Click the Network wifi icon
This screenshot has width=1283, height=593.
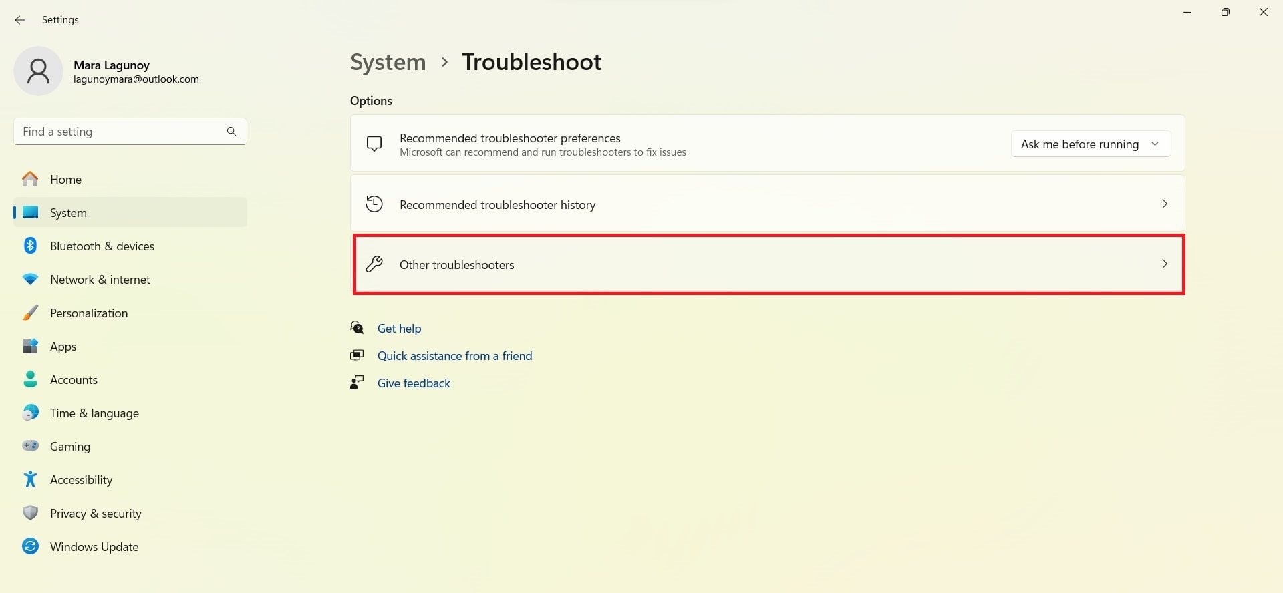click(30, 279)
